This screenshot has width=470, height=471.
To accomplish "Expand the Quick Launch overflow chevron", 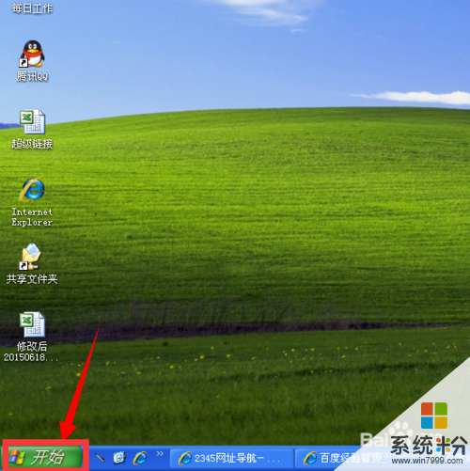I will tap(160, 453).
